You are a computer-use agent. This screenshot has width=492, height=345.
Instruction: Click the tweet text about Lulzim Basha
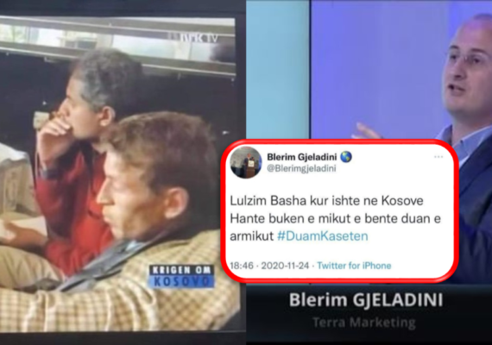point(335,218)
